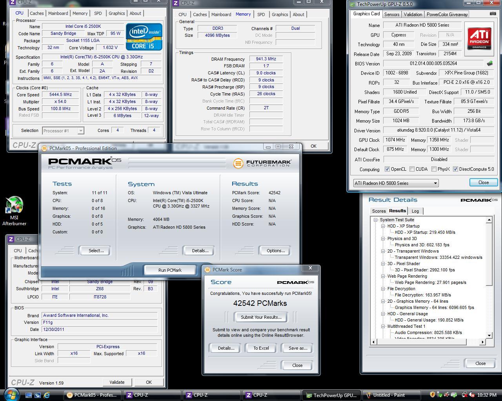Toggle the CUDA checkbox in GPU-Z
Image resolution: width=502 pixels, height=401 pixels.
(x=412, y=169)
